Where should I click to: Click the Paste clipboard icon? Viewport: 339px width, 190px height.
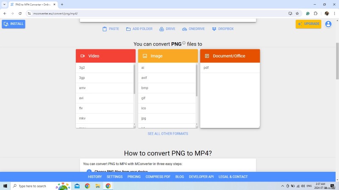point(105,29)
